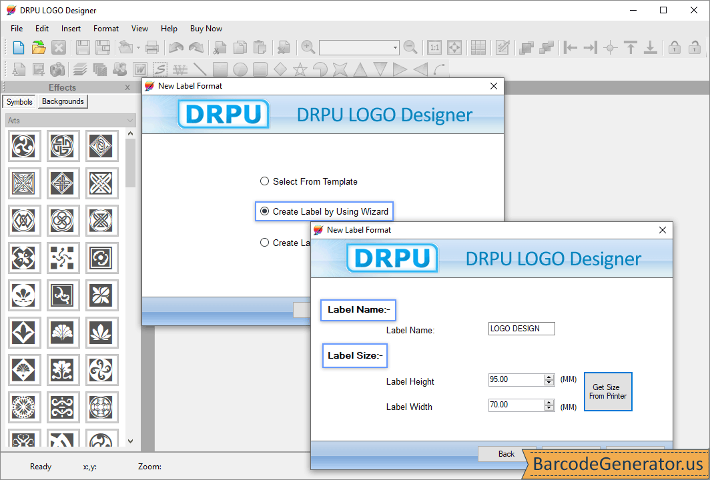Select the upward triangle shape tool
Viewport: 710px width, 480px height.
(360, 69)
